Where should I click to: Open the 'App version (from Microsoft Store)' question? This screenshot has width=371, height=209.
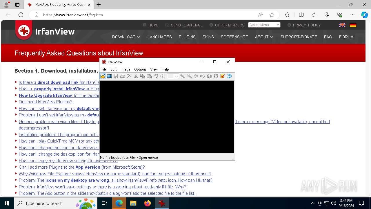(82, 167)
